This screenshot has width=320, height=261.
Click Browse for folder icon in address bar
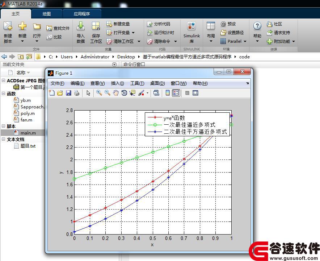point(29,57)
